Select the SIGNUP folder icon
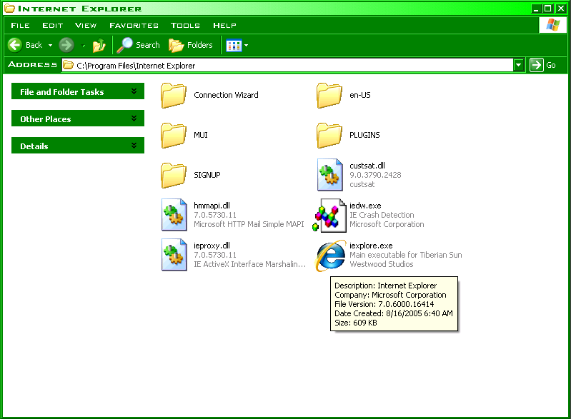Screen dimensions: 571x419 click(x=174, y=176)
